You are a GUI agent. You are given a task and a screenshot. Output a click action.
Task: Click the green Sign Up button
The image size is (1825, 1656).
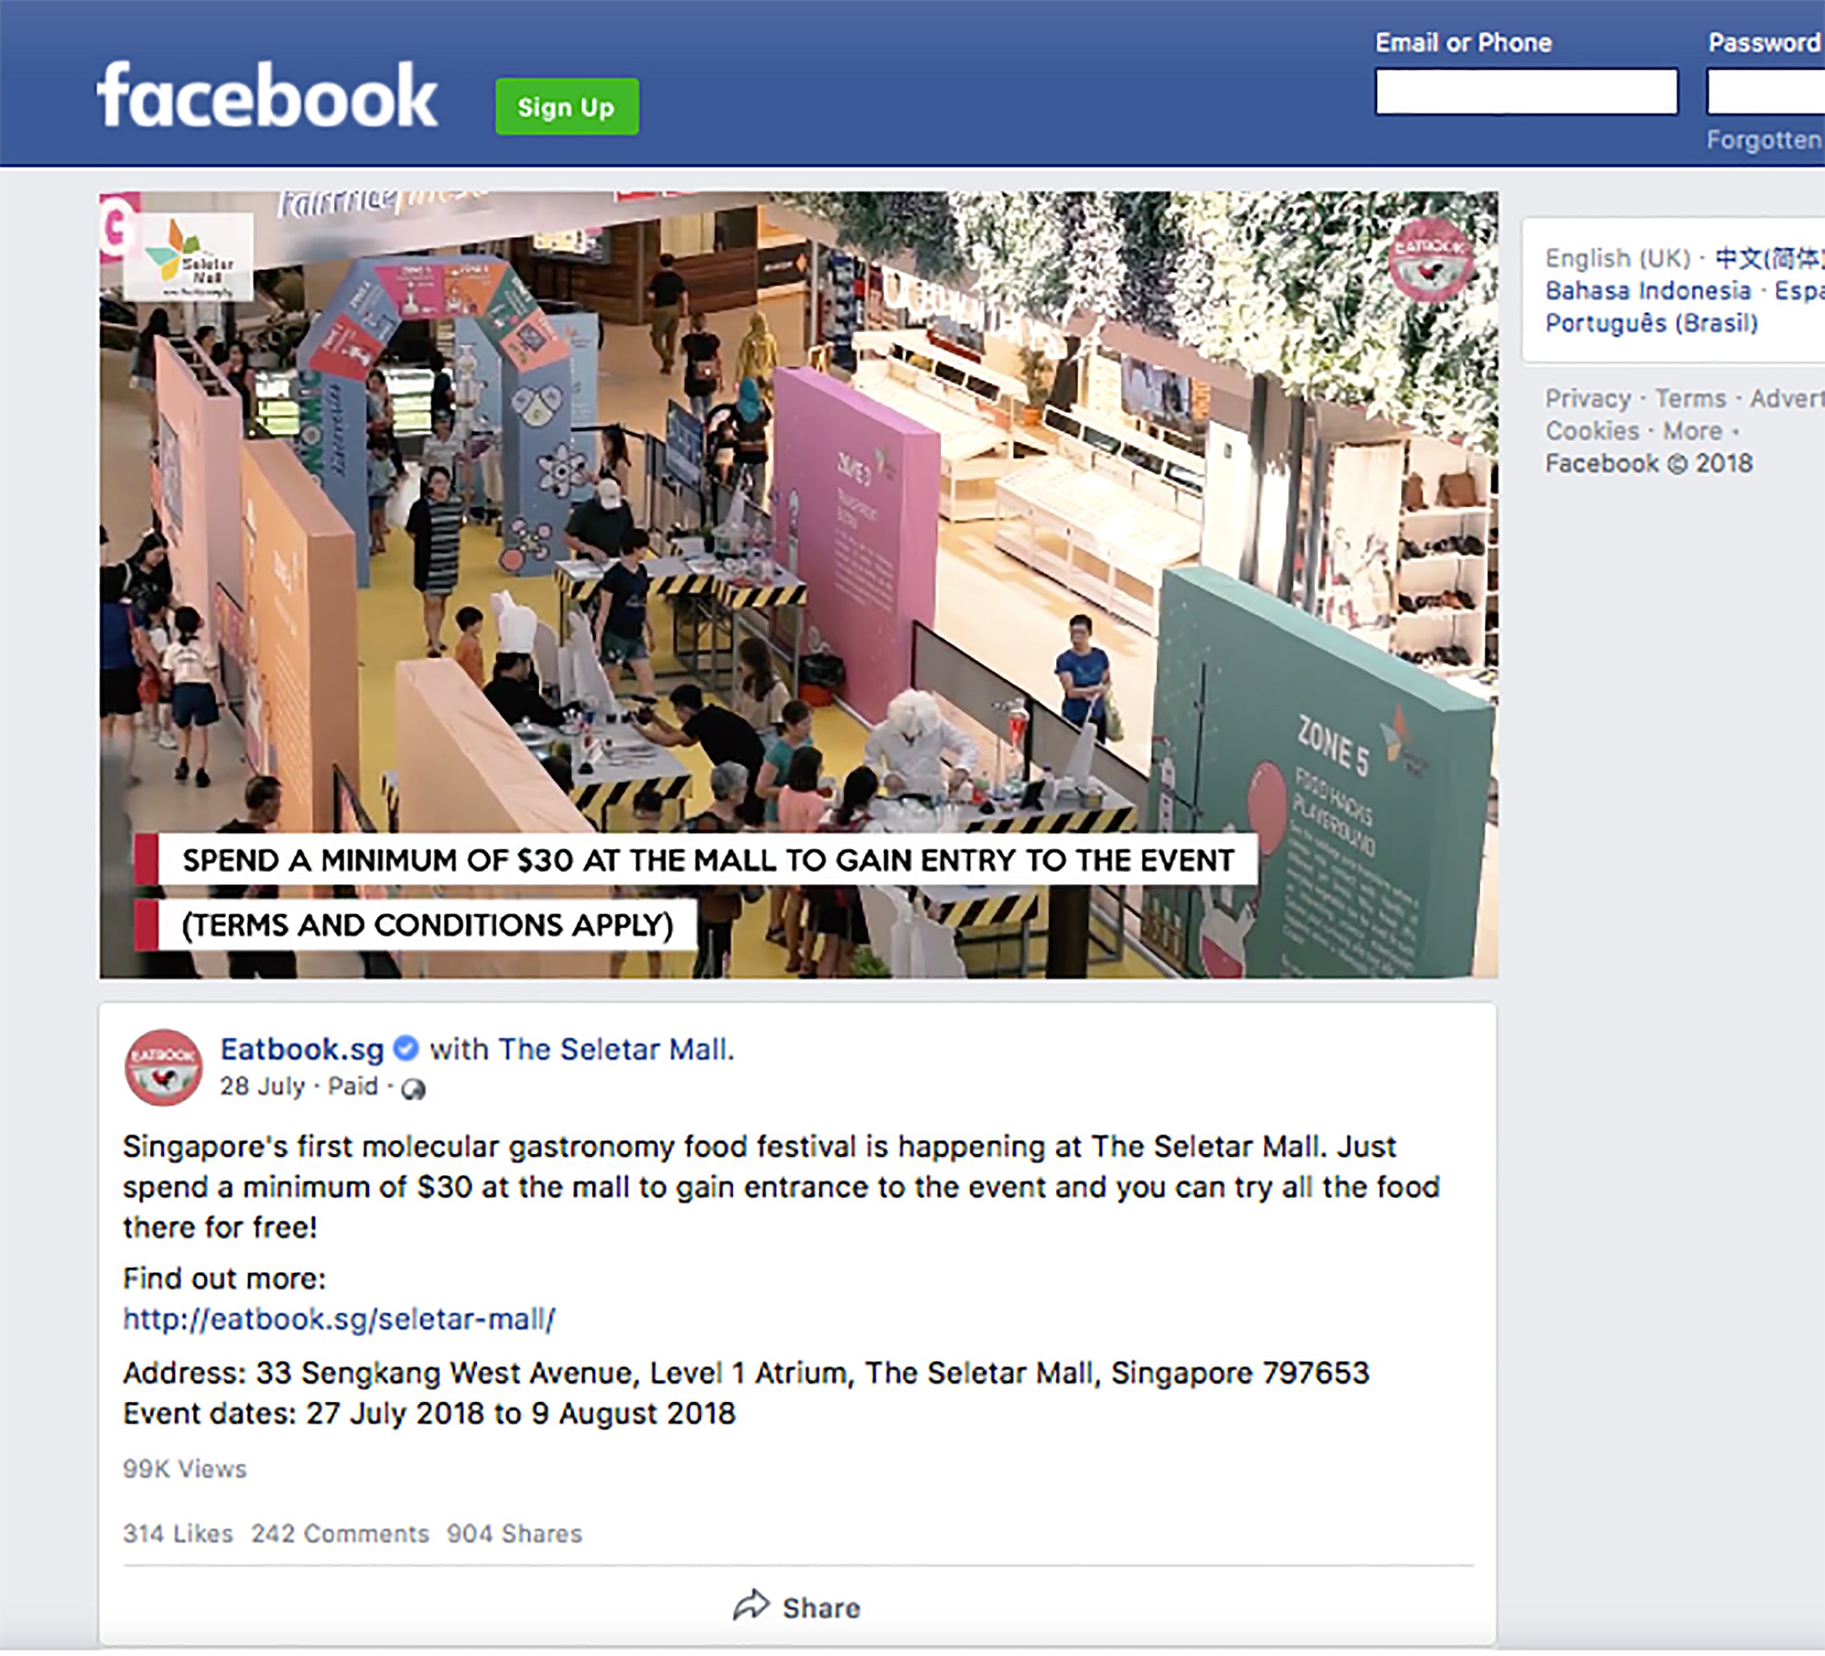coord(567,107)
